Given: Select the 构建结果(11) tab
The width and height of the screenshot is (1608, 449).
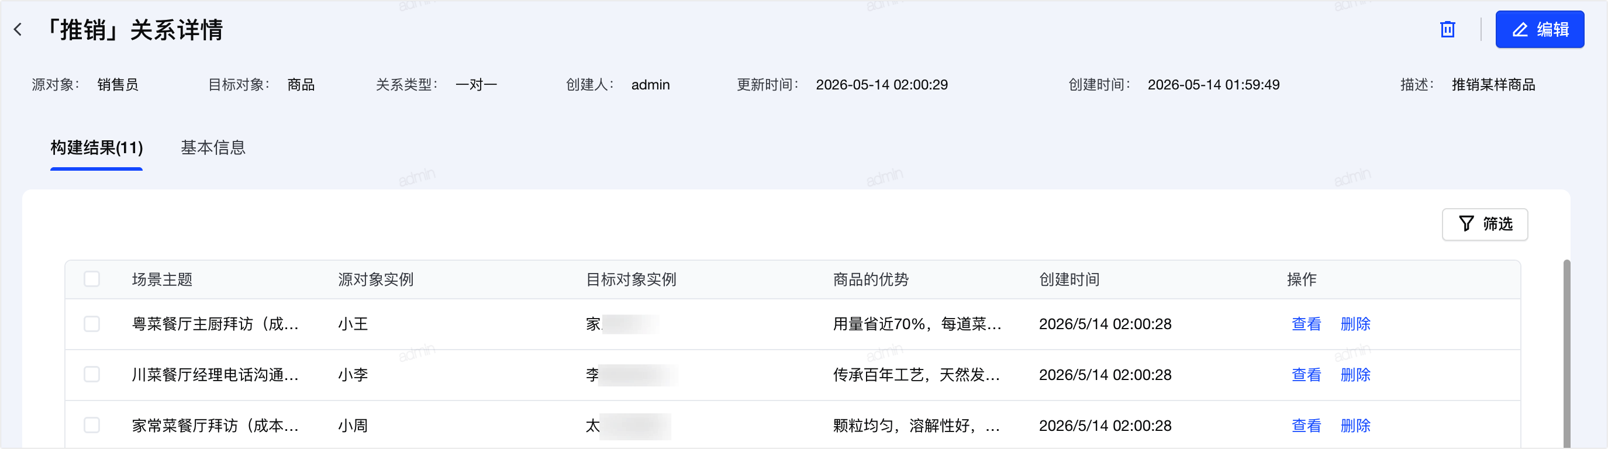Looking at the screenshot, I should click(x=96, y=147).
